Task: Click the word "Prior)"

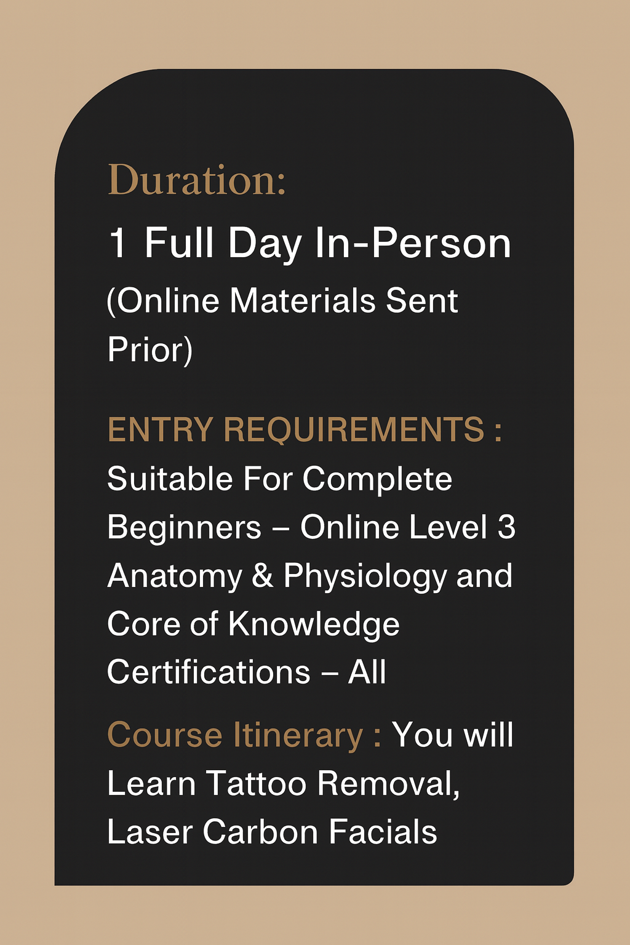Action: (x=150, y=349)
